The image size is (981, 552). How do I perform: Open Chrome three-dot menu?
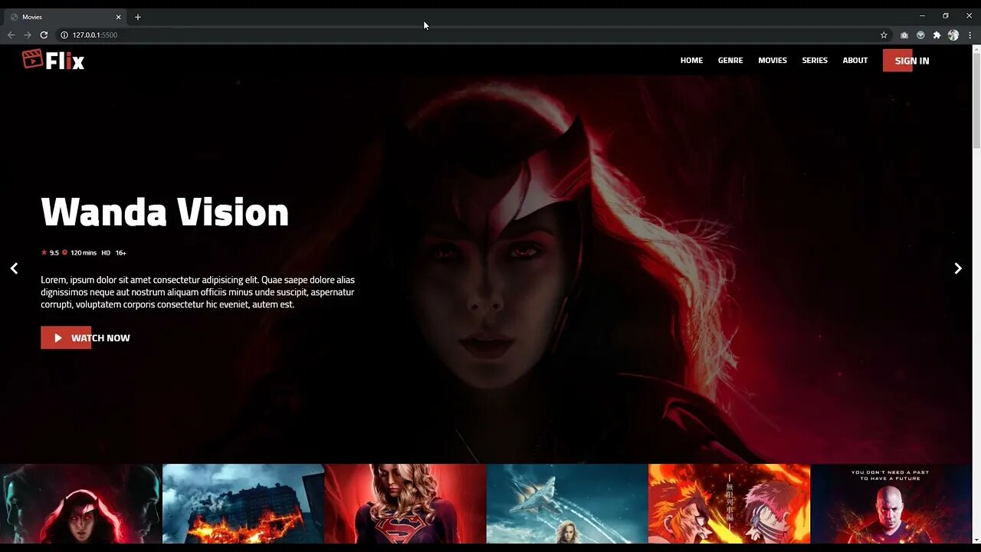click(x=970, y=34)
